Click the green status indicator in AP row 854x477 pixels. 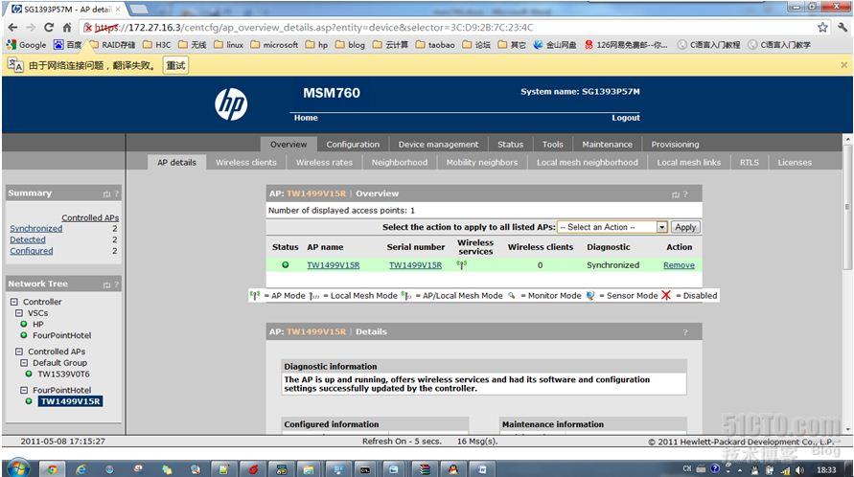(286, 265)
